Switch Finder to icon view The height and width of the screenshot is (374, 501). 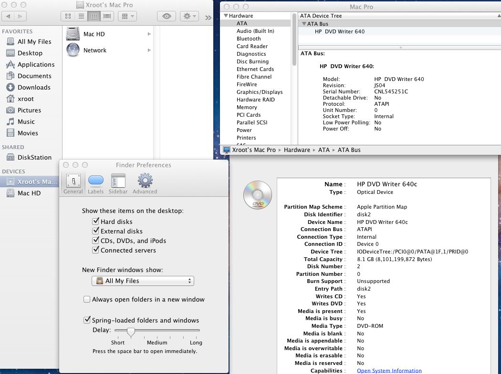pyautogui.click(x=68, y=16)
